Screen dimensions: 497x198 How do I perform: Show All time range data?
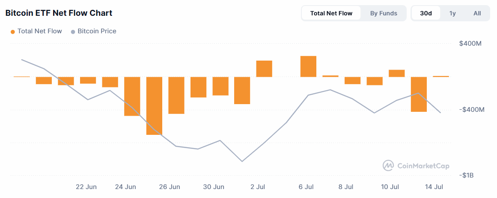[477, 13]
